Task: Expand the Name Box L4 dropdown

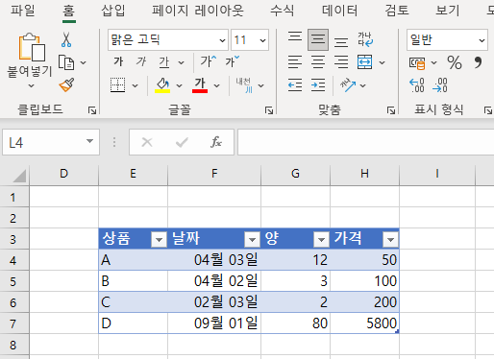Action: 90,141
